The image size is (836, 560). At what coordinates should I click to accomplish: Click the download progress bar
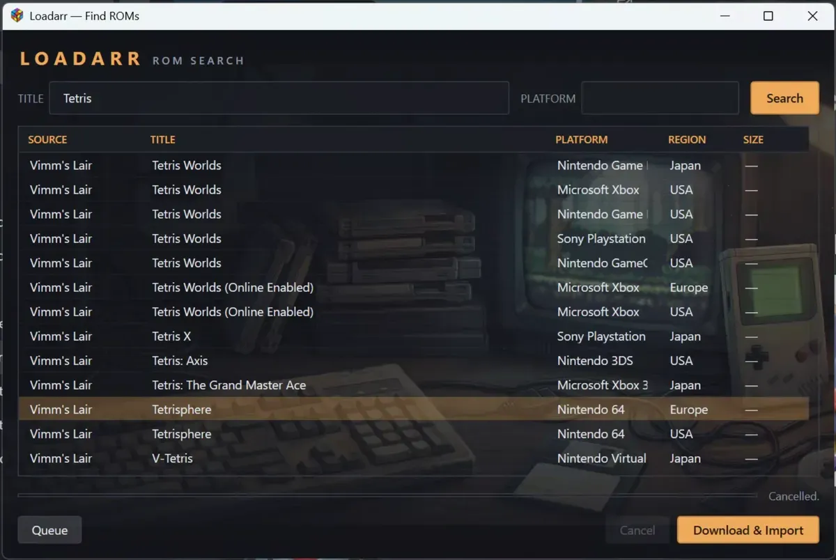tap(387, 495)
